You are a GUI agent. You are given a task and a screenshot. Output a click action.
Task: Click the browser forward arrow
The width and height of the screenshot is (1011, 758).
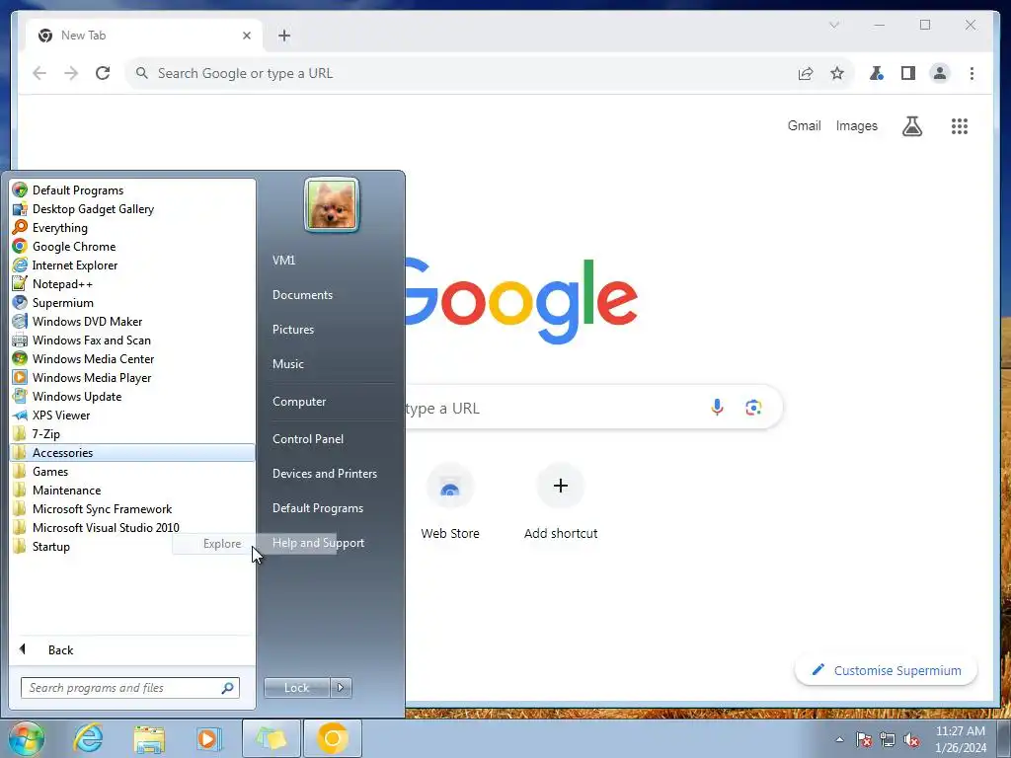coord(71,73)
